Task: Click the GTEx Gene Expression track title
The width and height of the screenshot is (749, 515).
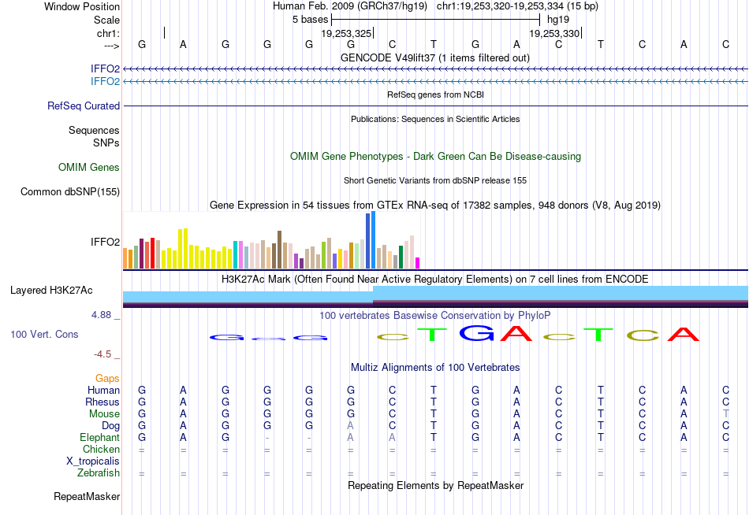Action: pos(435,206)
